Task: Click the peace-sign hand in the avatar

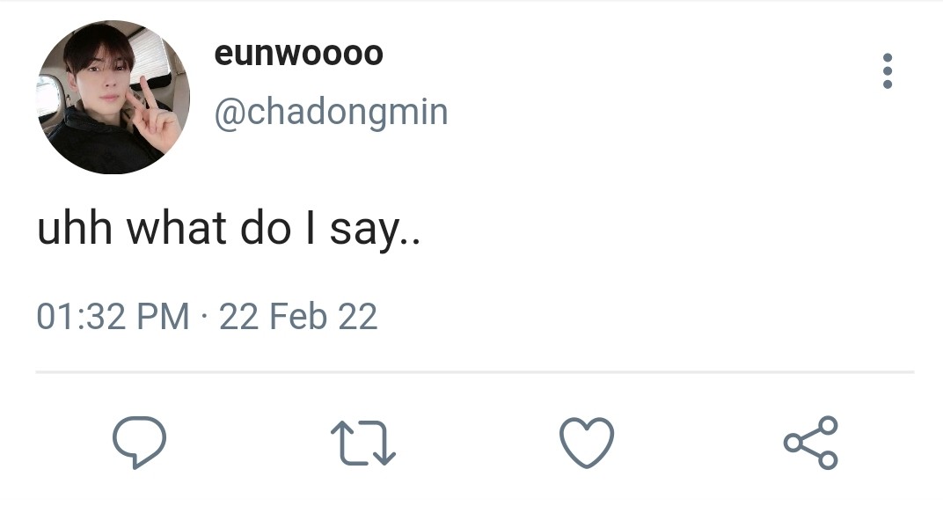Action: pyautogui.click(x=156, y=113)
